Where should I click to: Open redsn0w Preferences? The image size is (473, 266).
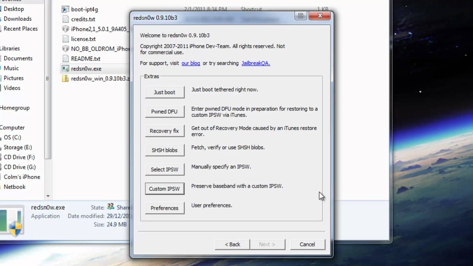click(164, 208)
